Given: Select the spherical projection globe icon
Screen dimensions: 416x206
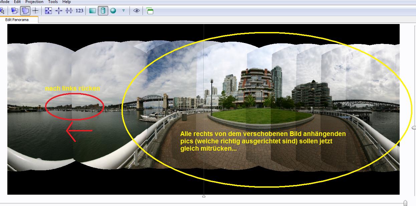Looking at the screenshot, I should point(113,11).
